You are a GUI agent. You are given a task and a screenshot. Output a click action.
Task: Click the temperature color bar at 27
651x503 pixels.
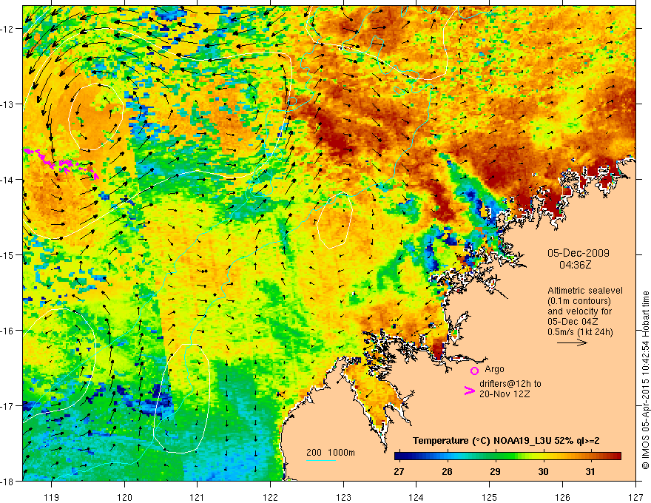coord(399,456)
